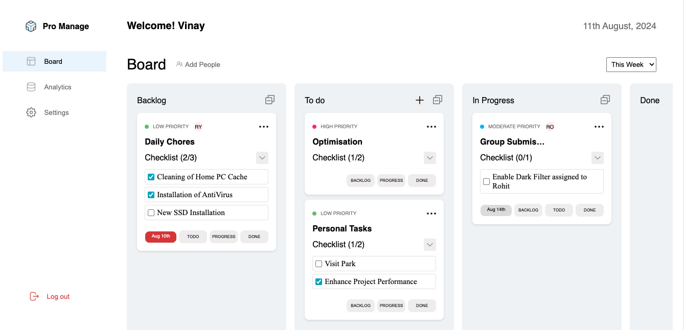Click Log out in the sidebar
The image size is (684, 330).
coord(57,296)
